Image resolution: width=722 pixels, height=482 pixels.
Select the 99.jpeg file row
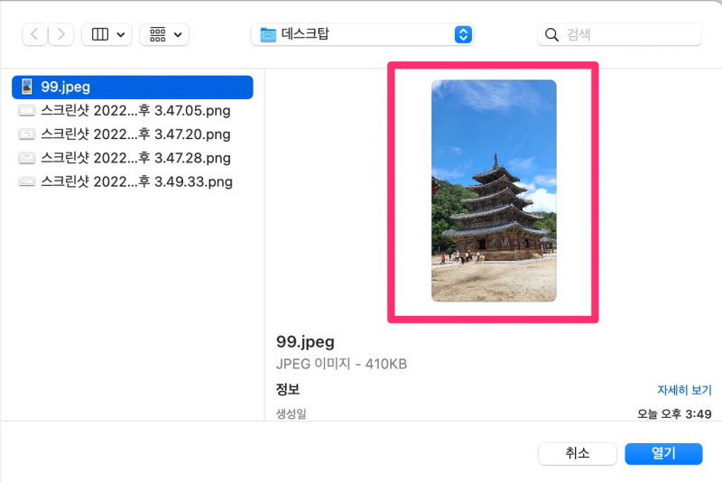pos(133,87)
